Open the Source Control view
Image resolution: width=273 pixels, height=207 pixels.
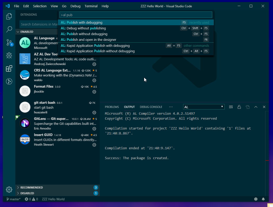coord(9,42)
